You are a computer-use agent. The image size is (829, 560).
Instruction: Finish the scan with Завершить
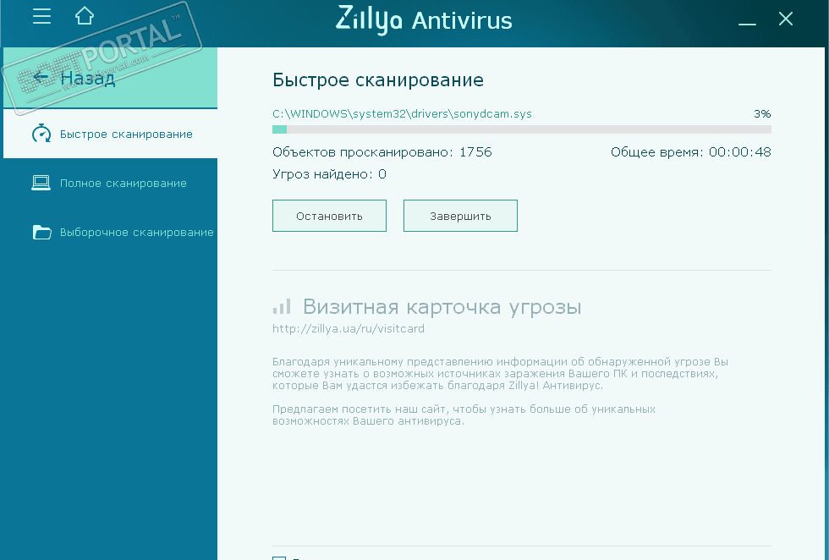[x=460, y=216]
